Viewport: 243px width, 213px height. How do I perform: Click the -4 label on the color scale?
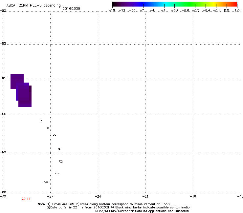point(152,10)
